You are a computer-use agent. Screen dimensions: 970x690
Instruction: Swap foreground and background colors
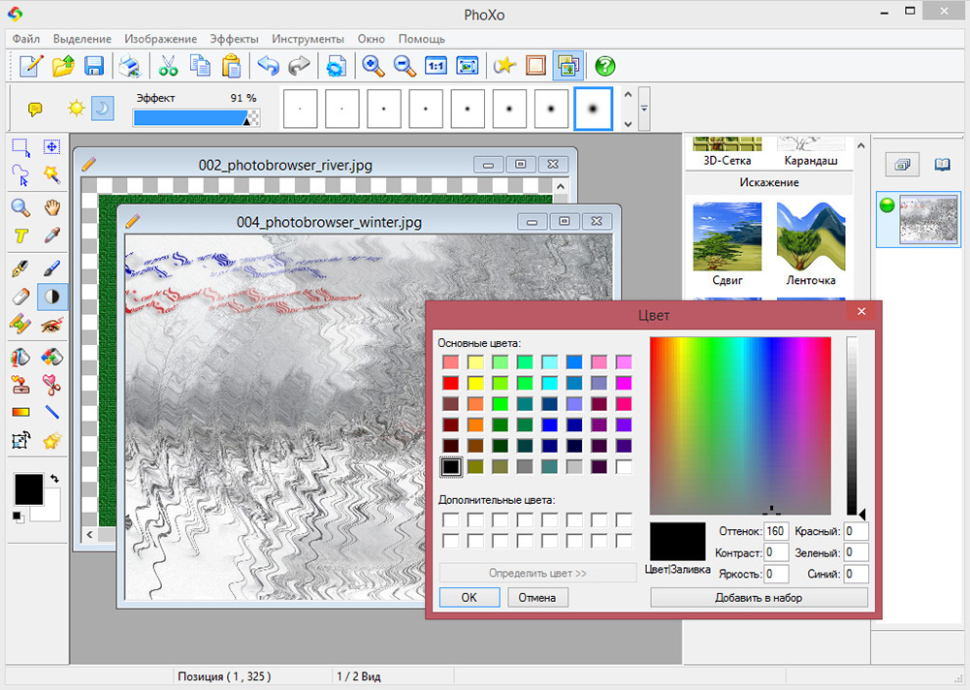(x=55, y=478)
